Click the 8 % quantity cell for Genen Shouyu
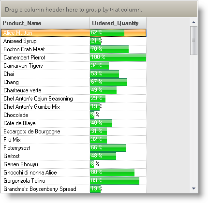Image resolution: width=208 pixels, height=203 pixels. pyautogui.click(x=118, y=164)
